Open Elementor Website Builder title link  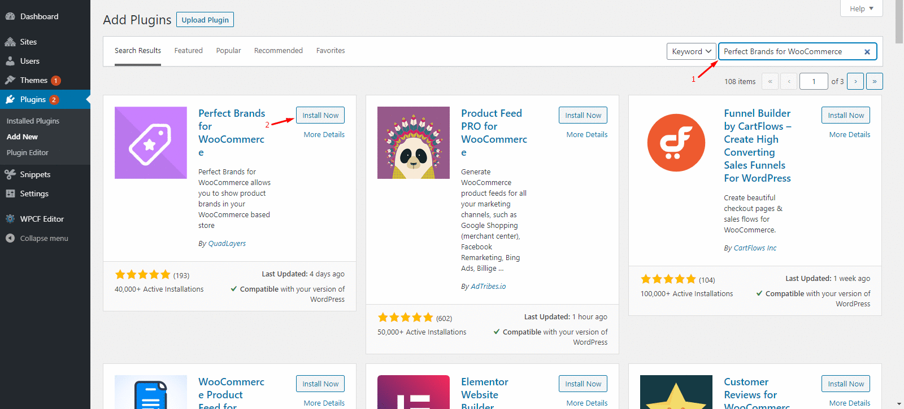(x=485, y=394)
